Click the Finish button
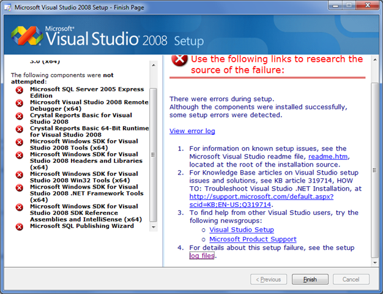Screen dimensions: 383x294 (x=310, y=279)
